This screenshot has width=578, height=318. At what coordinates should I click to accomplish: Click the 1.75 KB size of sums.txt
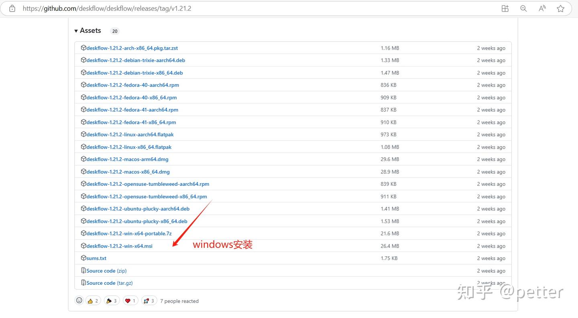(x=389, y=258)
